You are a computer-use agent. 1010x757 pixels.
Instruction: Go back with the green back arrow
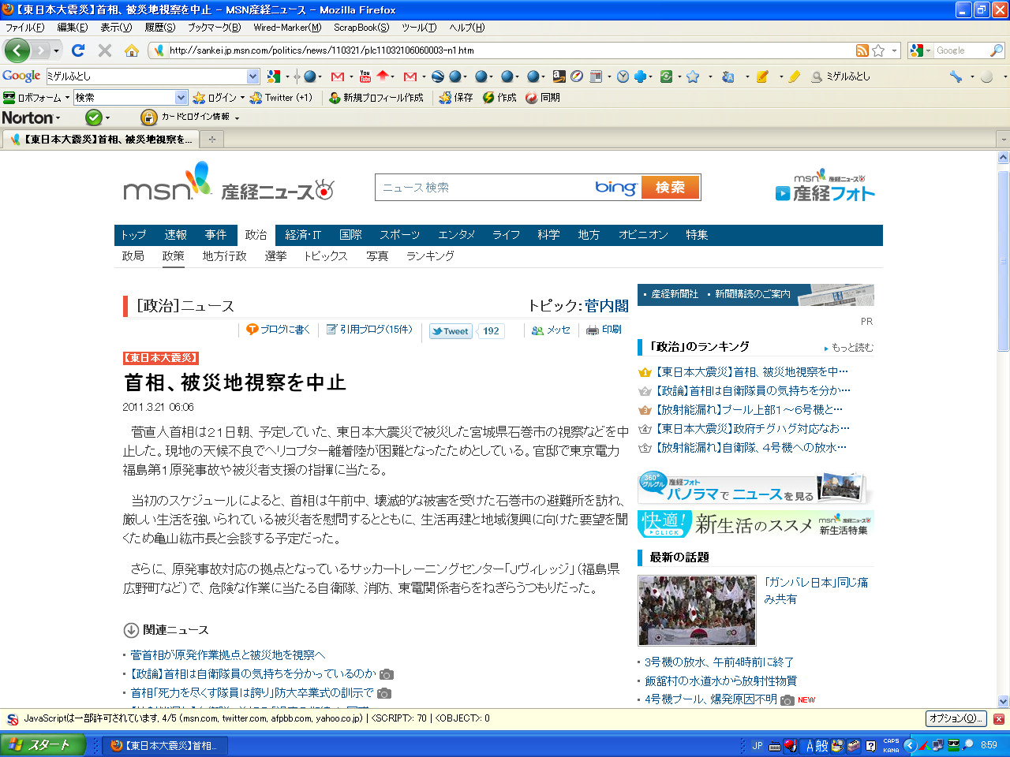point(17,50)
